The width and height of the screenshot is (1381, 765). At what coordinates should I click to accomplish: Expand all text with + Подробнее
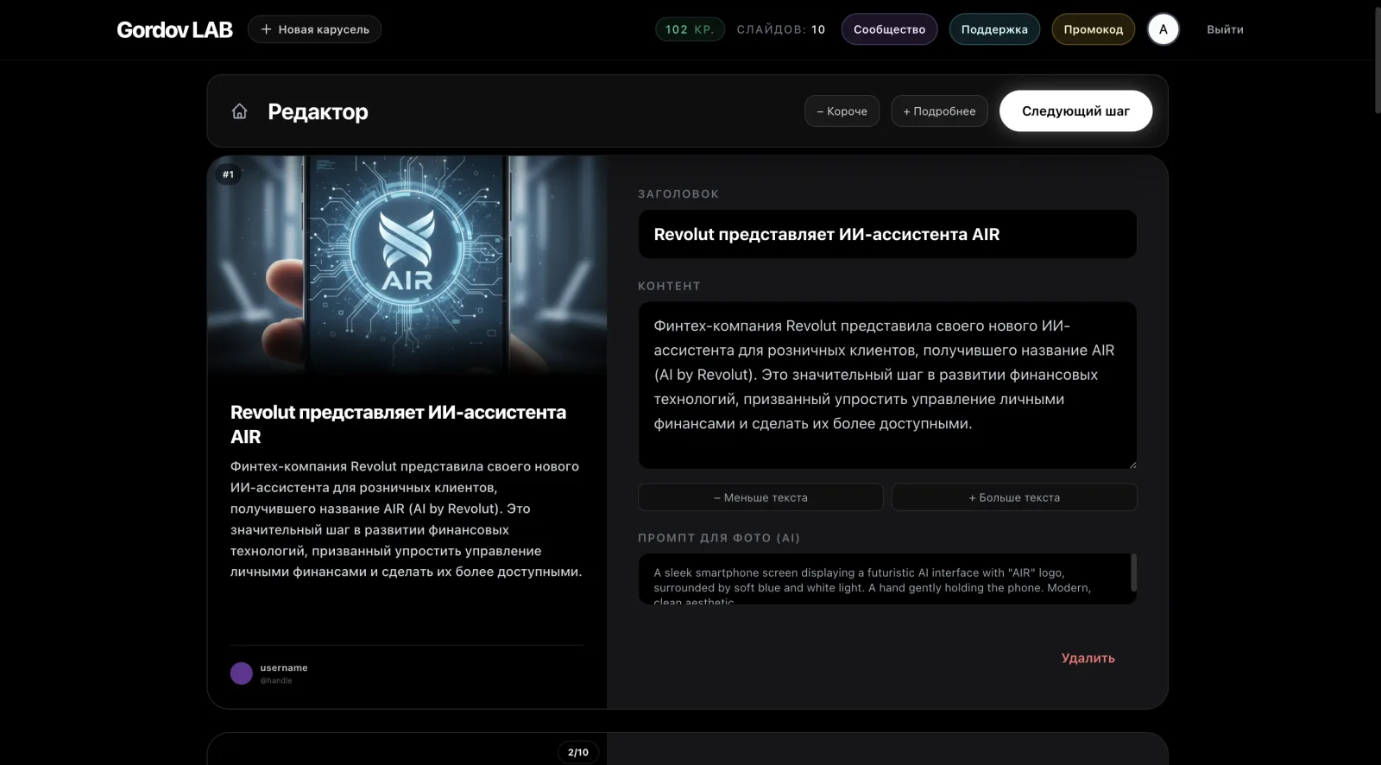tap(939, 111)
